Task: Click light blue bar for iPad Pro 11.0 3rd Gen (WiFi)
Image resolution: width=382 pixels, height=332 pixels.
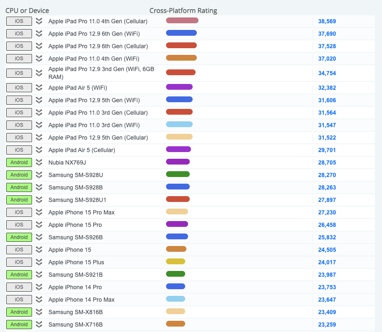Action: (x=179, y=124)
